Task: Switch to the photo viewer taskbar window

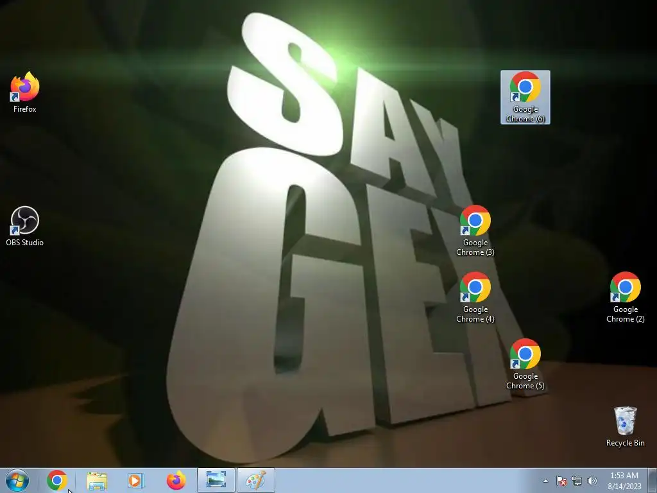Action: coord(216,480)
